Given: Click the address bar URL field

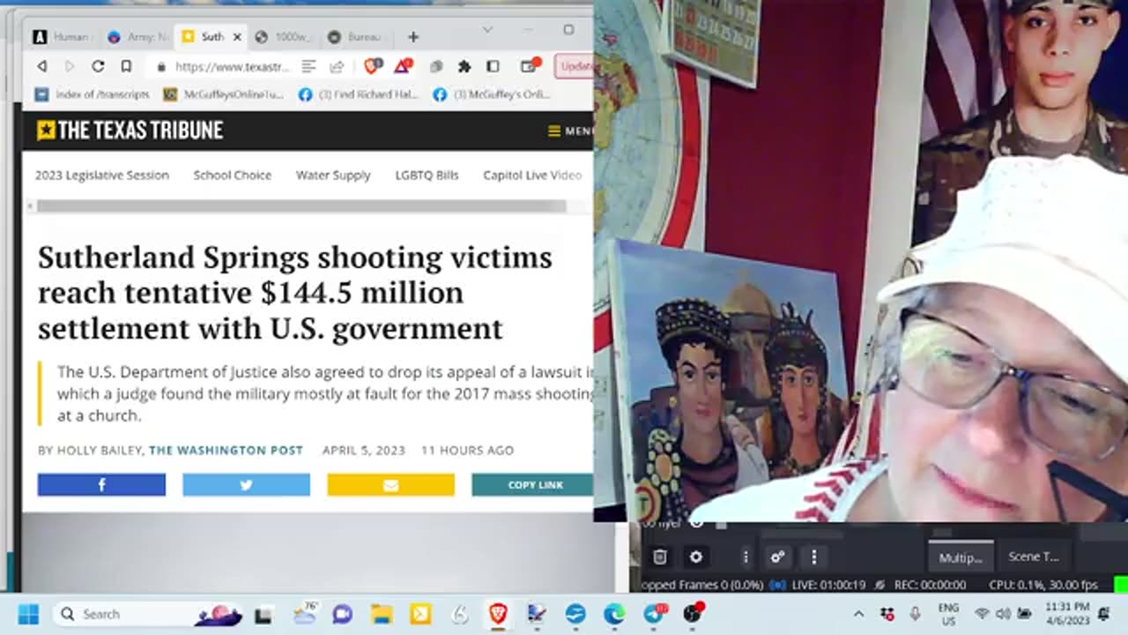Looking at the screenshot, I should 231,67.
